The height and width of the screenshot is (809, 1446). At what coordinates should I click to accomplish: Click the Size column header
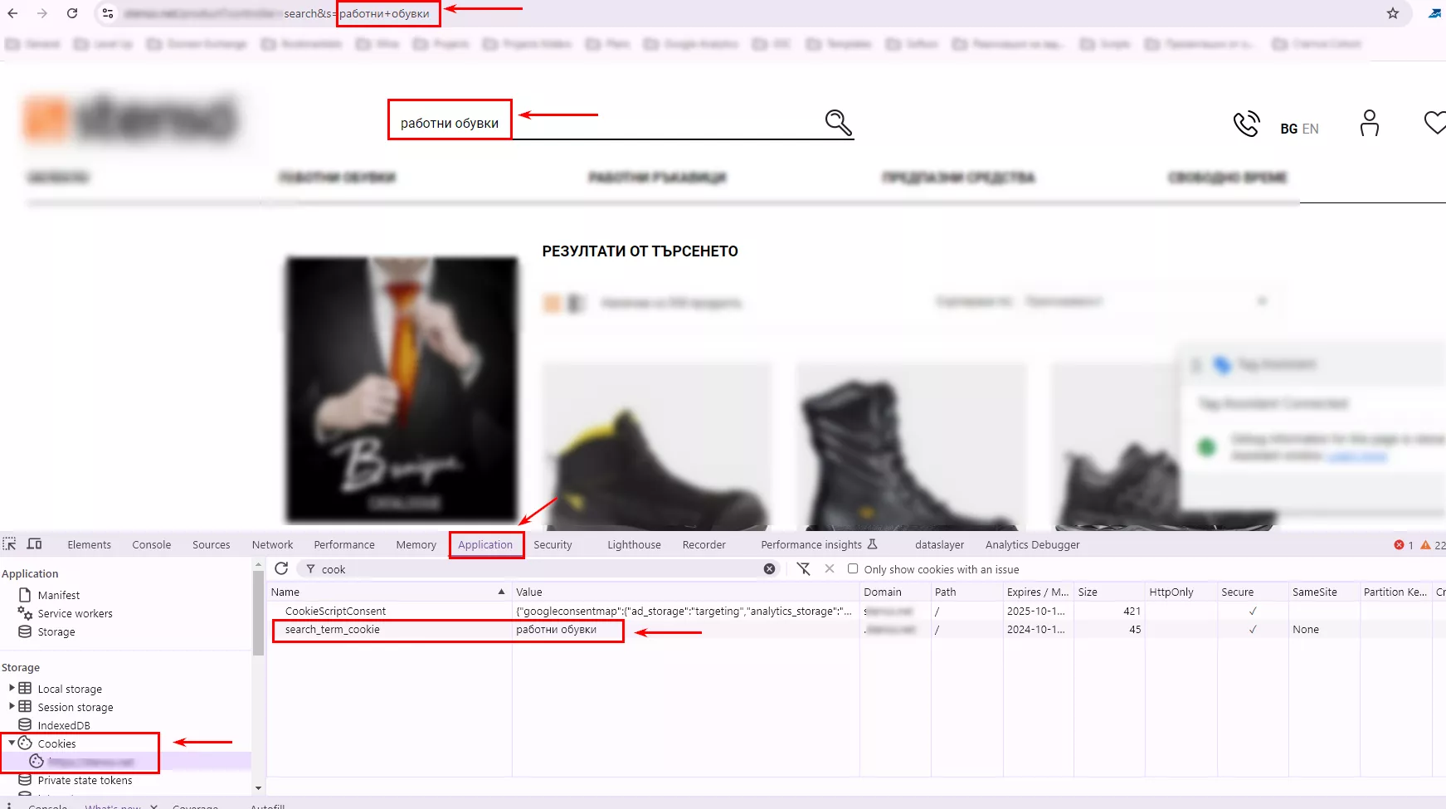pyautogui.click(x=1109, y=592)
